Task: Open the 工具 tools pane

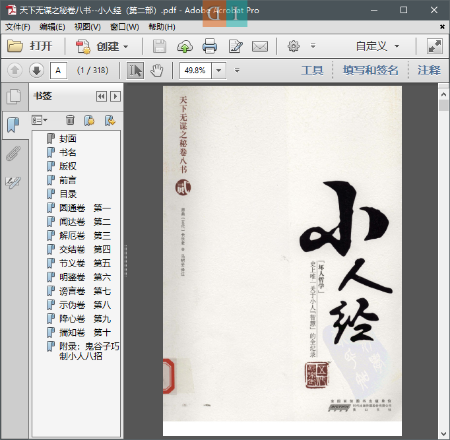Action: (312, 71)
